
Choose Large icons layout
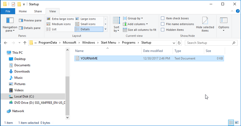point(86,19)
